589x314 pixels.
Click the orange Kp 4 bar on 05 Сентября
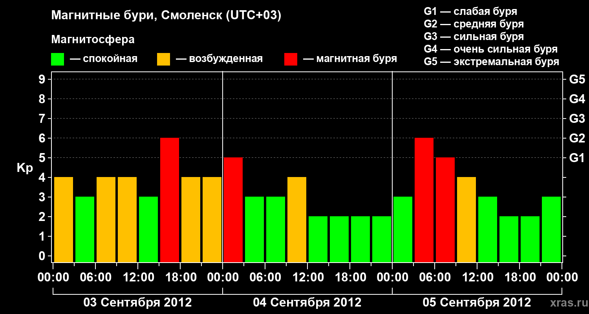click(466, 220)
